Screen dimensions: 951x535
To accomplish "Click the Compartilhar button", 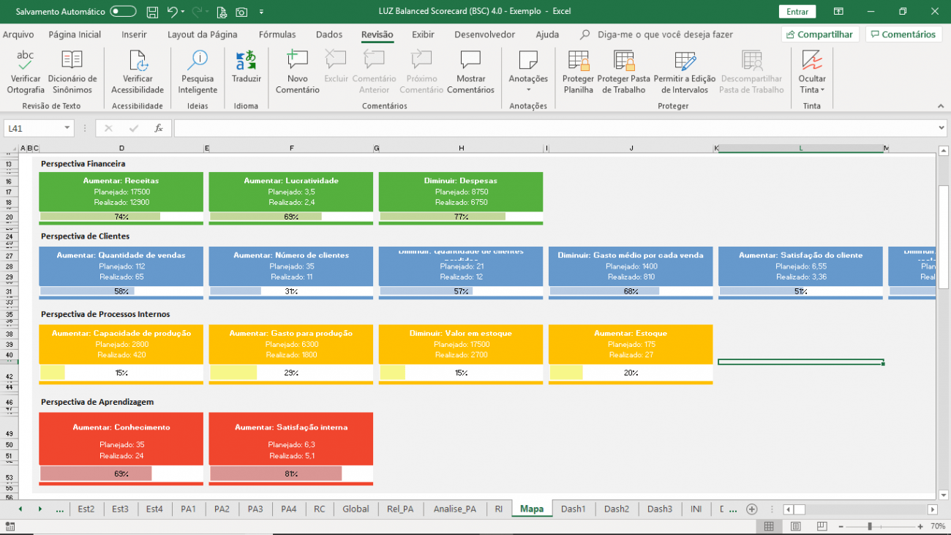I will pos(819,34).
